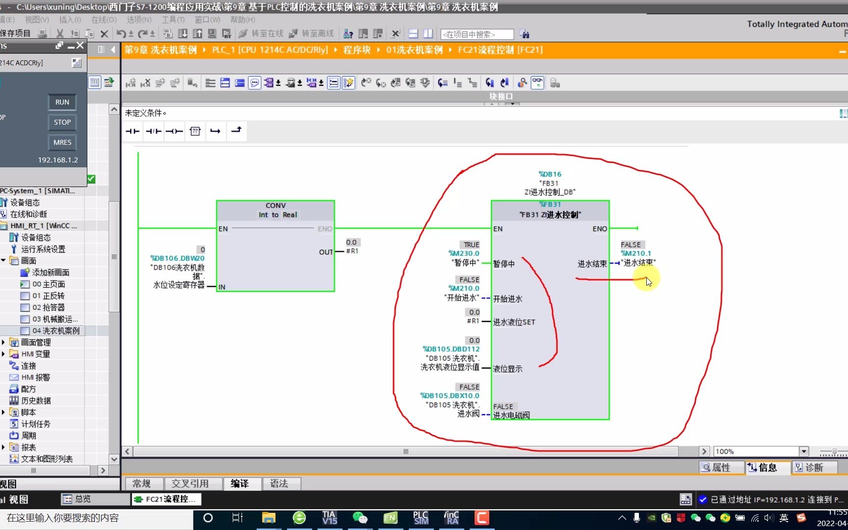
Task: Expand the 脚本 folder
Action: coord(3,412)
